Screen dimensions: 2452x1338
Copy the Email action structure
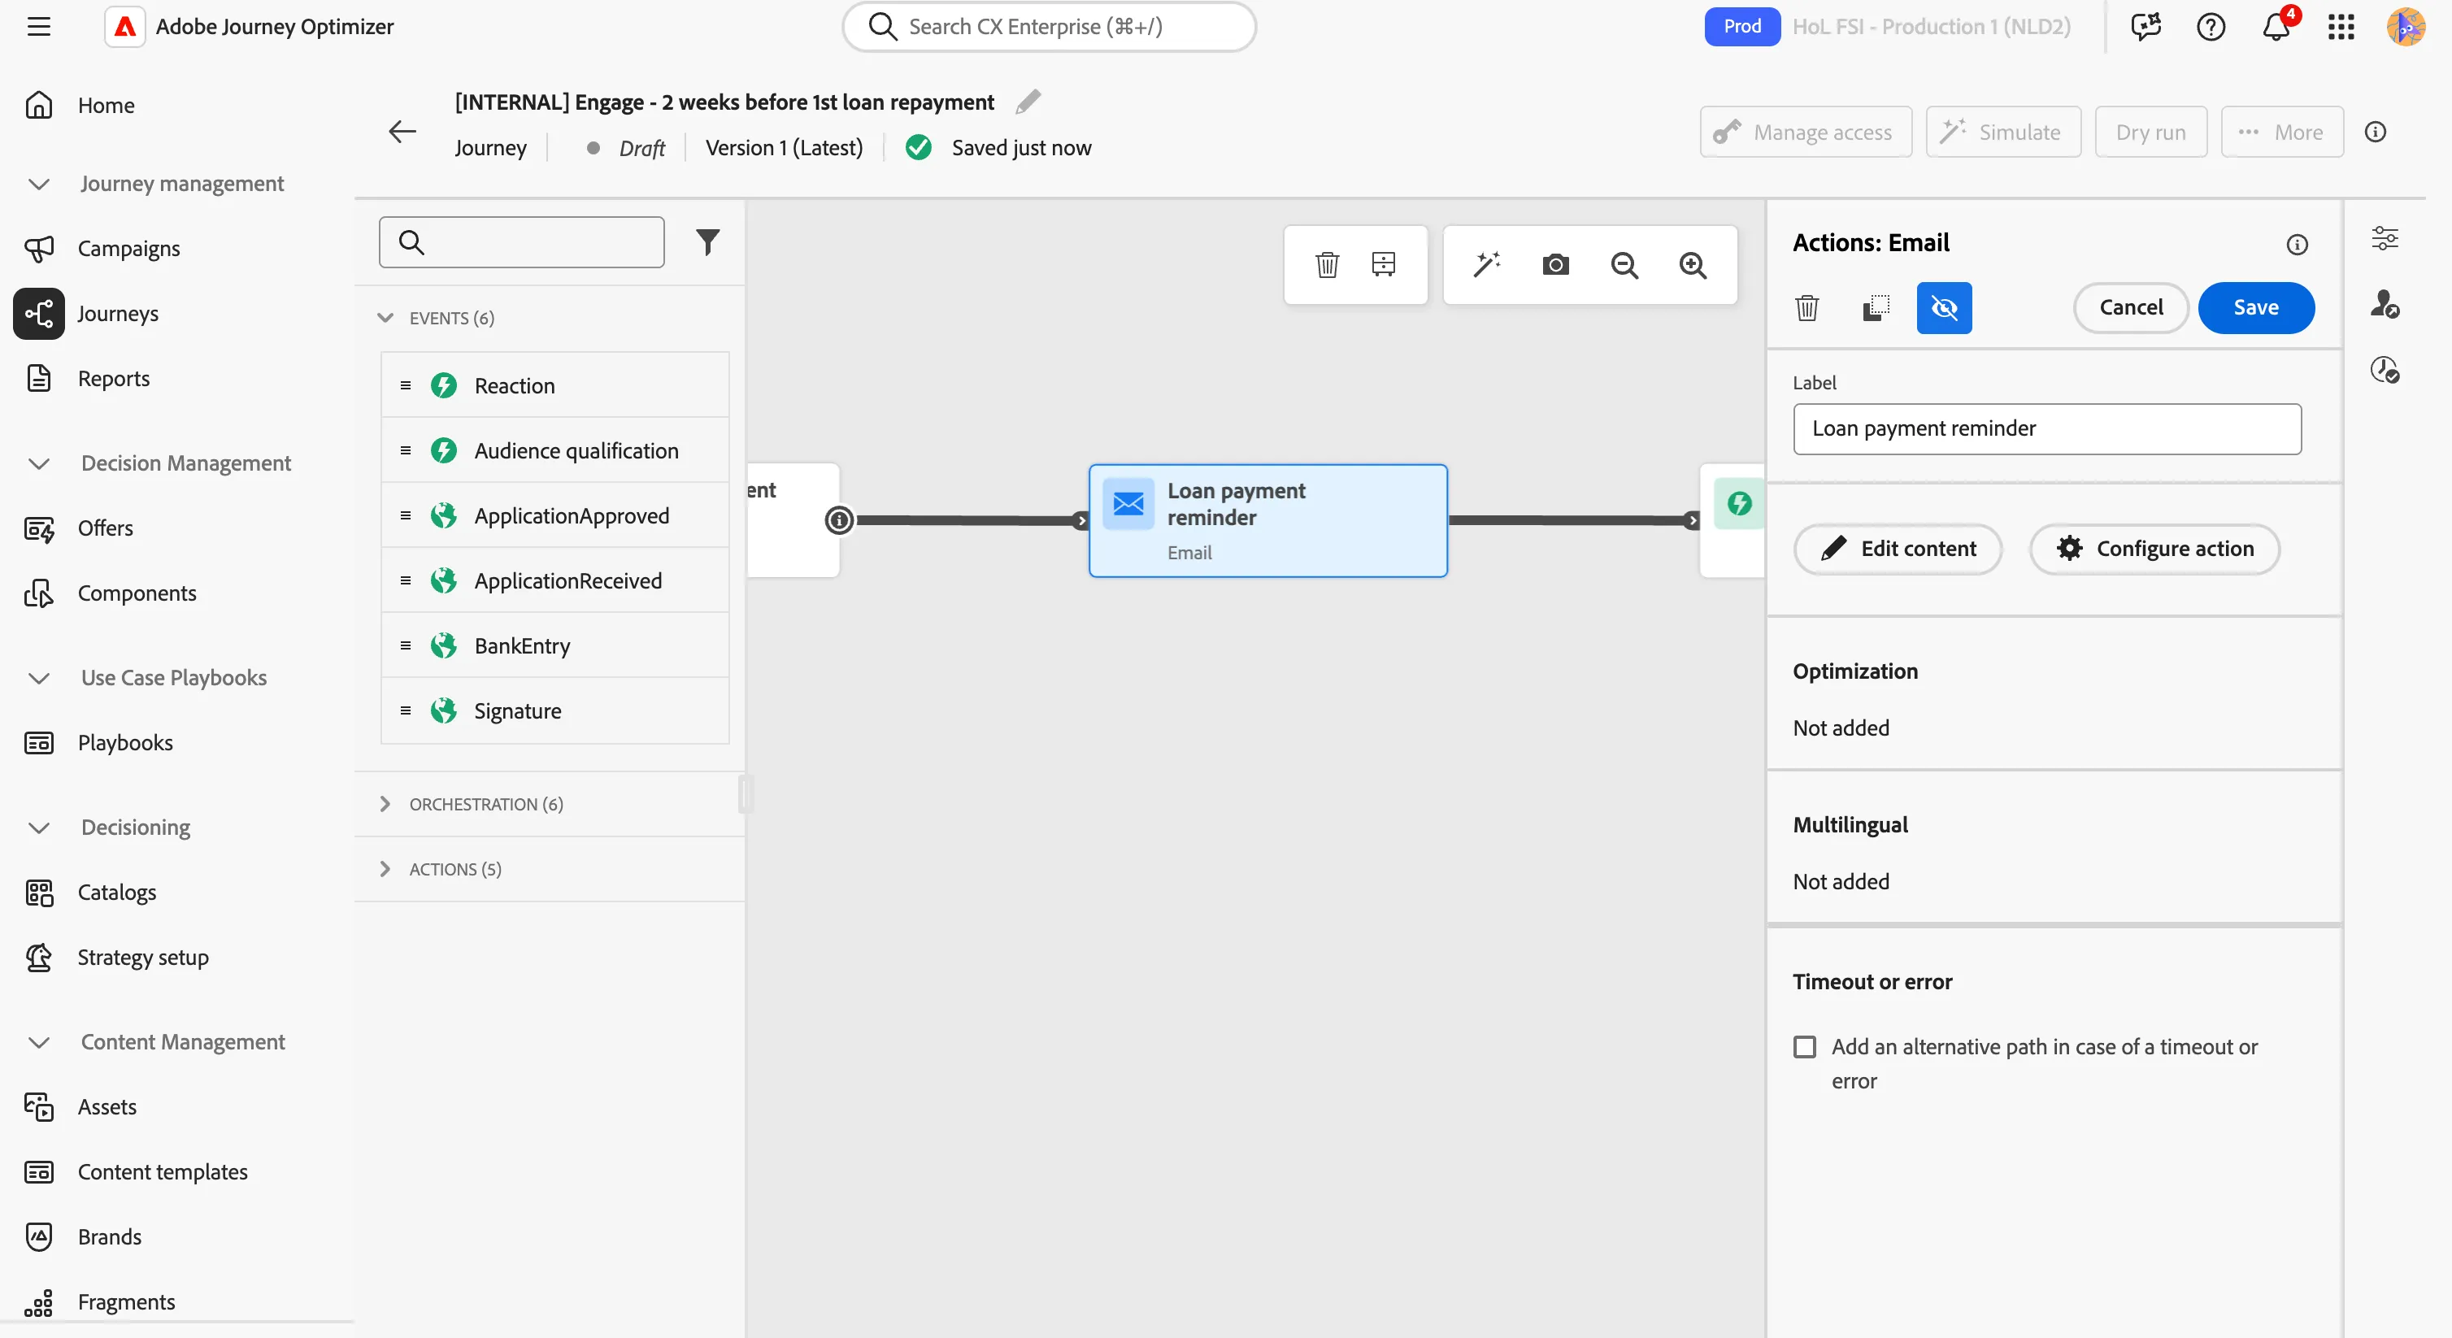point(1875,308)
